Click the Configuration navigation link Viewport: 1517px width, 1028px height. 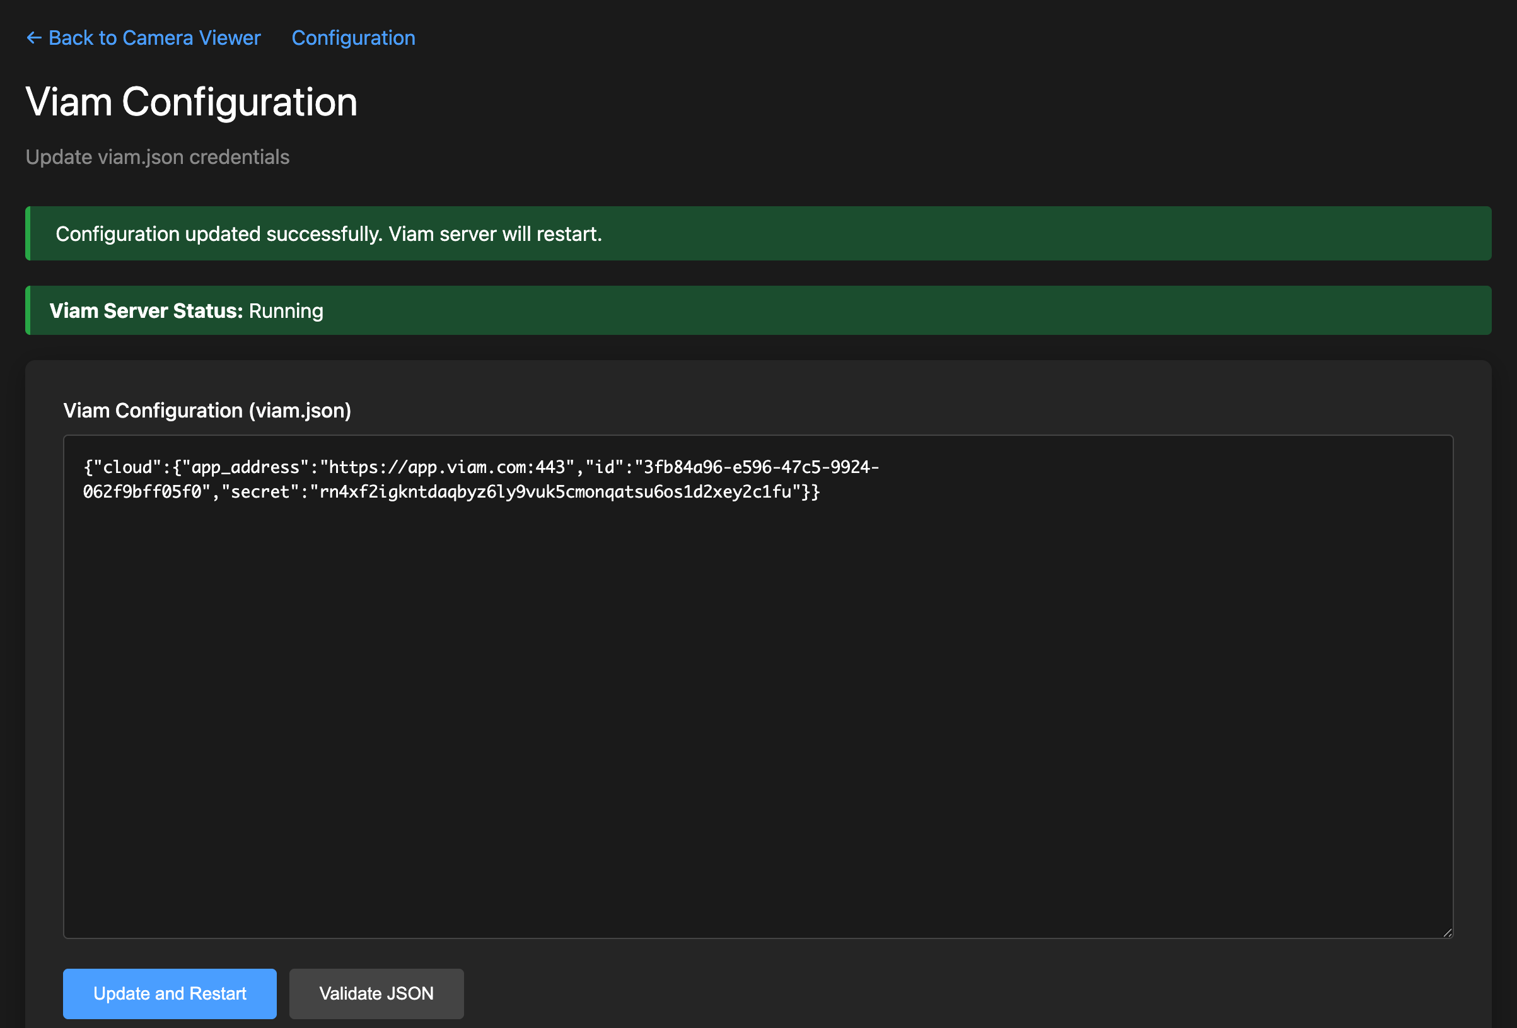pyautogui.click(x=353, y=37)
